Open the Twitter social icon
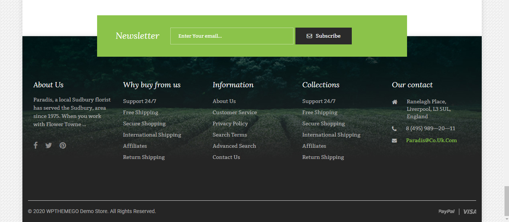This screenshot has width=509, height=222. (49, 146)
